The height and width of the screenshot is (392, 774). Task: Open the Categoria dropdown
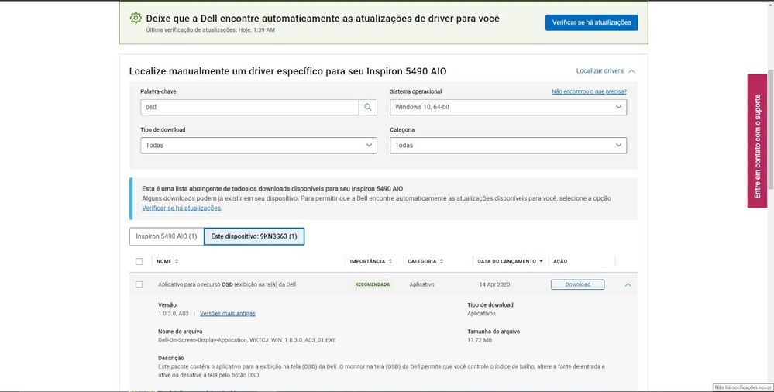click(508, 146)
